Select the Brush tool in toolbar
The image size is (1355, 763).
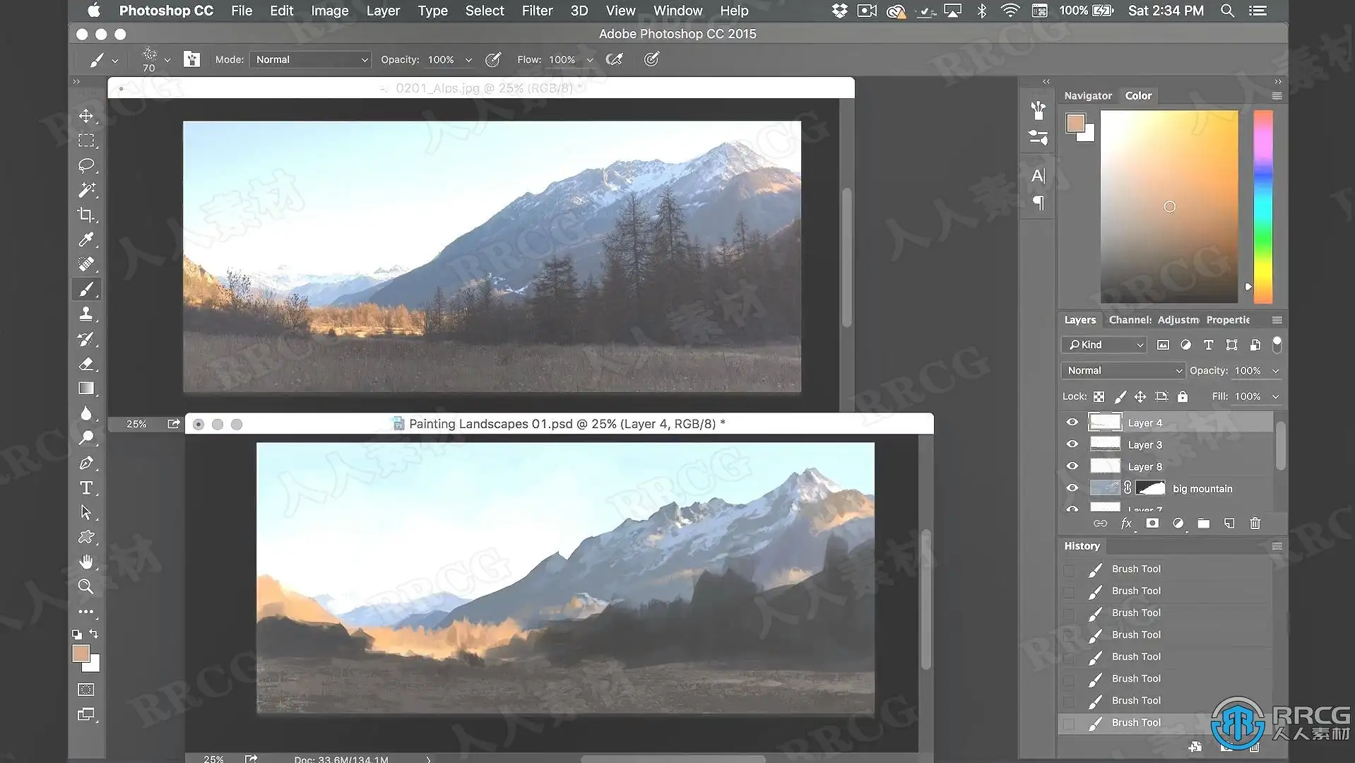pos(86,289)
